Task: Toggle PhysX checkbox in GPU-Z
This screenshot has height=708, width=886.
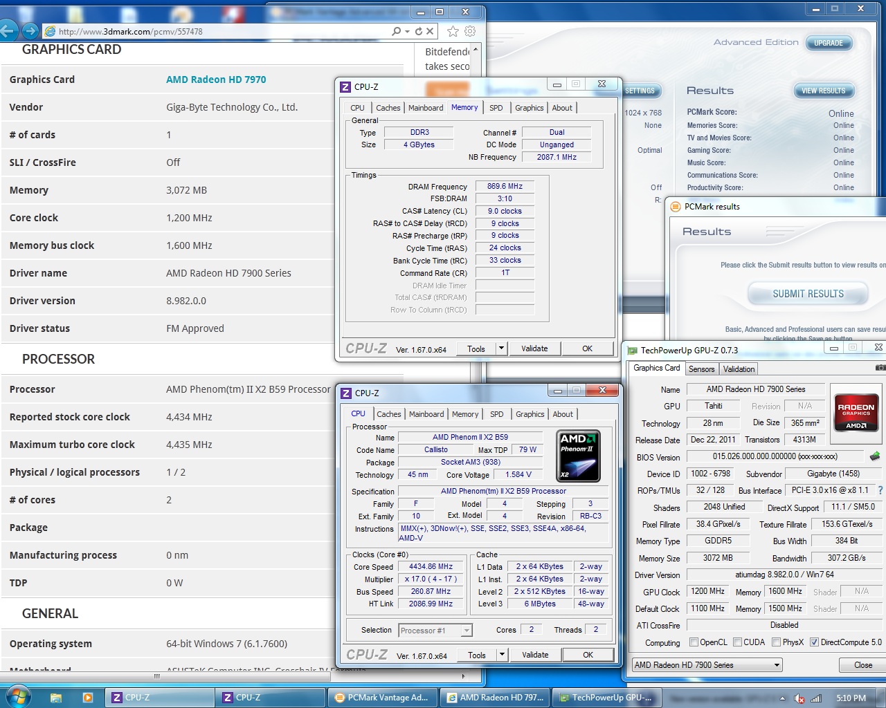Action: (x=776, y=642)
